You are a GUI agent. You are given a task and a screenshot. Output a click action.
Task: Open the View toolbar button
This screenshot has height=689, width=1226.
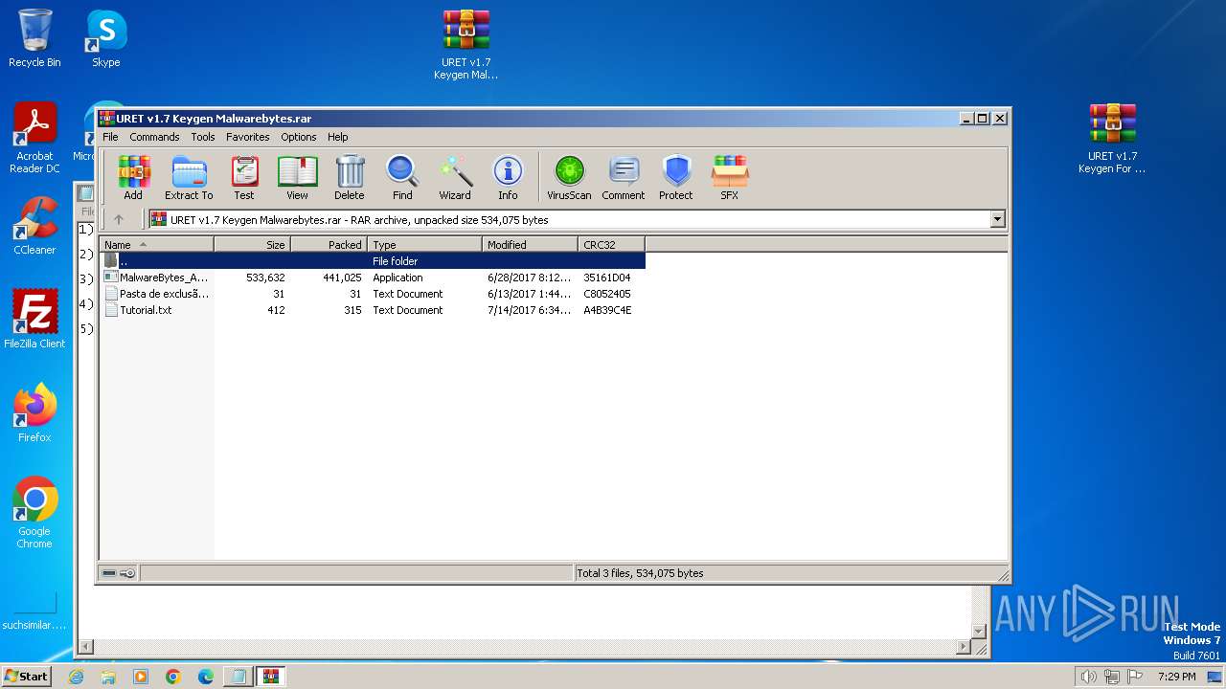[298, 178]
